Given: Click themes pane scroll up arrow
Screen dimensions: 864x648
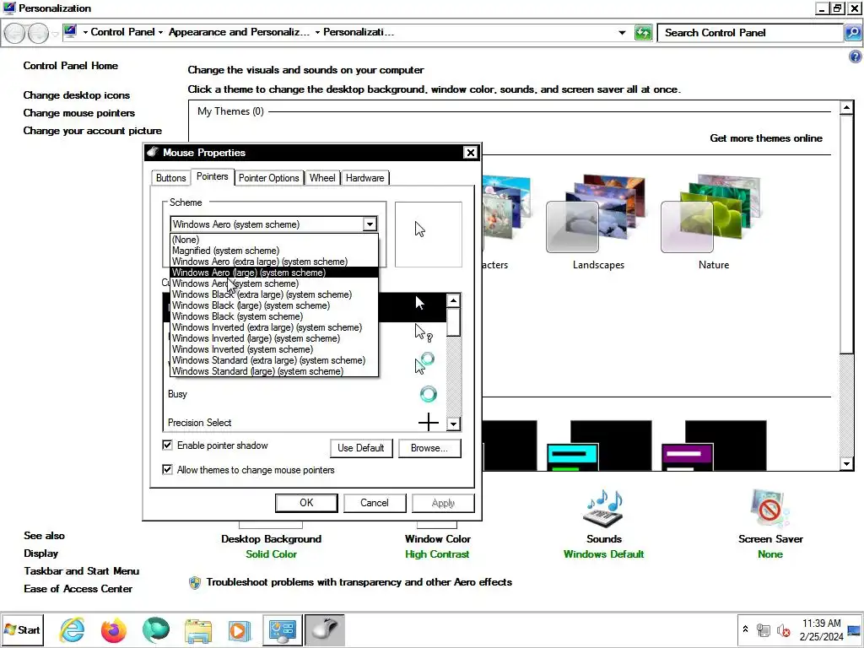Looking at the screenshot, I should point(847,107).
